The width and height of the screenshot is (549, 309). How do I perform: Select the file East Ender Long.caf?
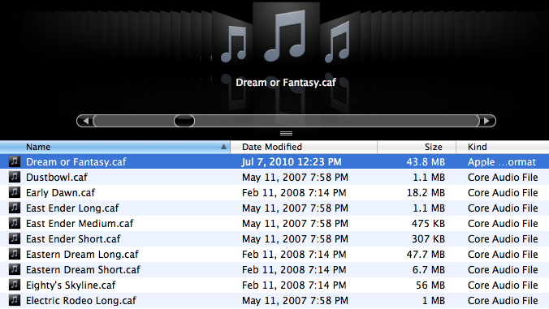click(x=72, y=208)
